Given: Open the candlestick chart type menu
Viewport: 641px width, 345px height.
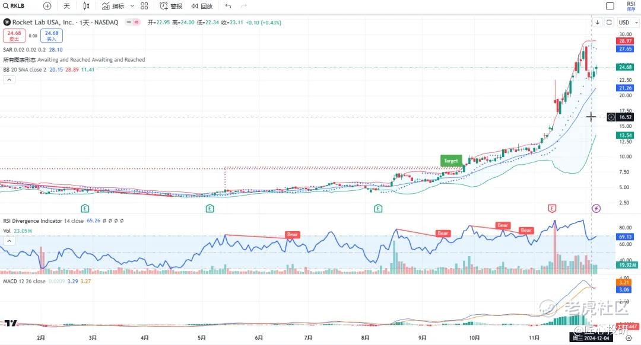Looking at the screenshot, I should (86, 6).
